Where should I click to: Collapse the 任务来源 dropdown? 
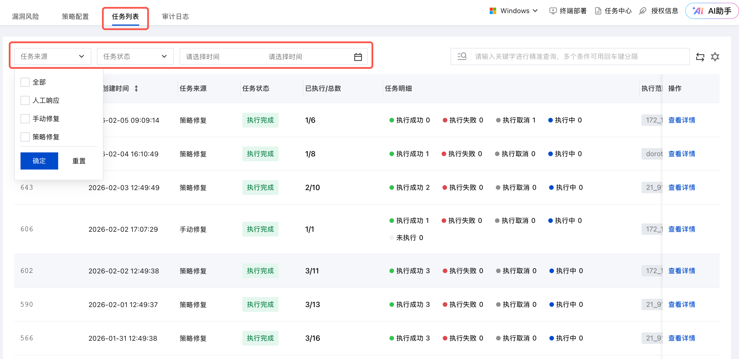tap(52, 57)
